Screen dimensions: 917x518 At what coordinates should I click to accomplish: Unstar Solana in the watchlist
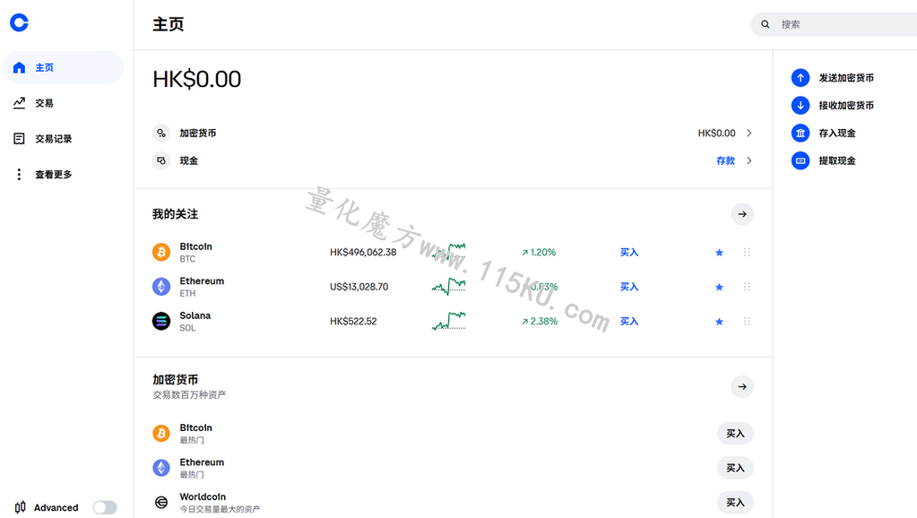pyautogui.click(x=719, y=322)
